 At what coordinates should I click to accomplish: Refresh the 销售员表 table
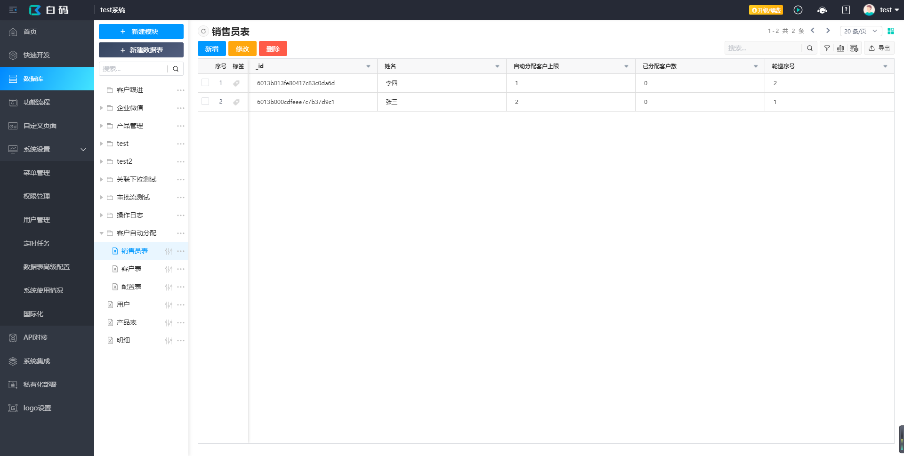tap(203, 32)
